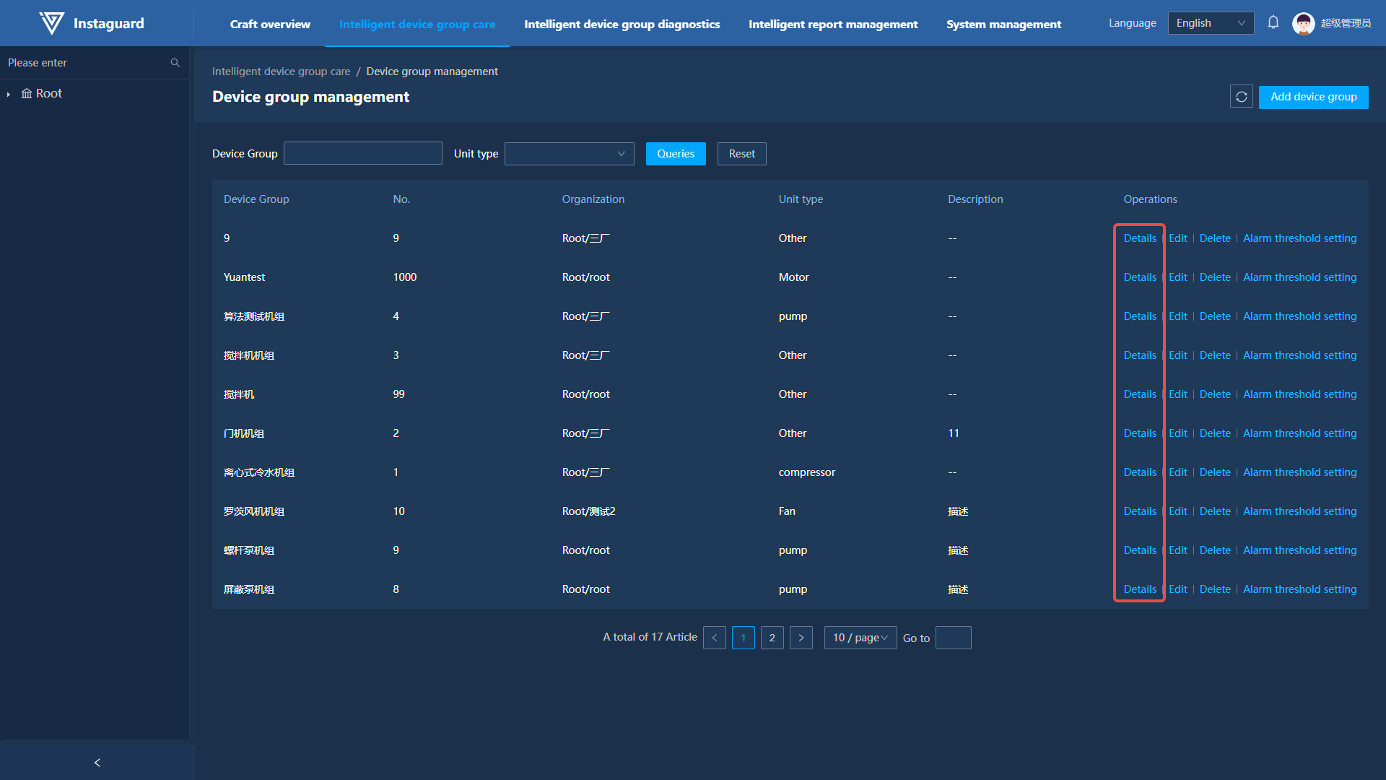
Task: Open Intelligent report management menu
Action: (x=832, y=24)
